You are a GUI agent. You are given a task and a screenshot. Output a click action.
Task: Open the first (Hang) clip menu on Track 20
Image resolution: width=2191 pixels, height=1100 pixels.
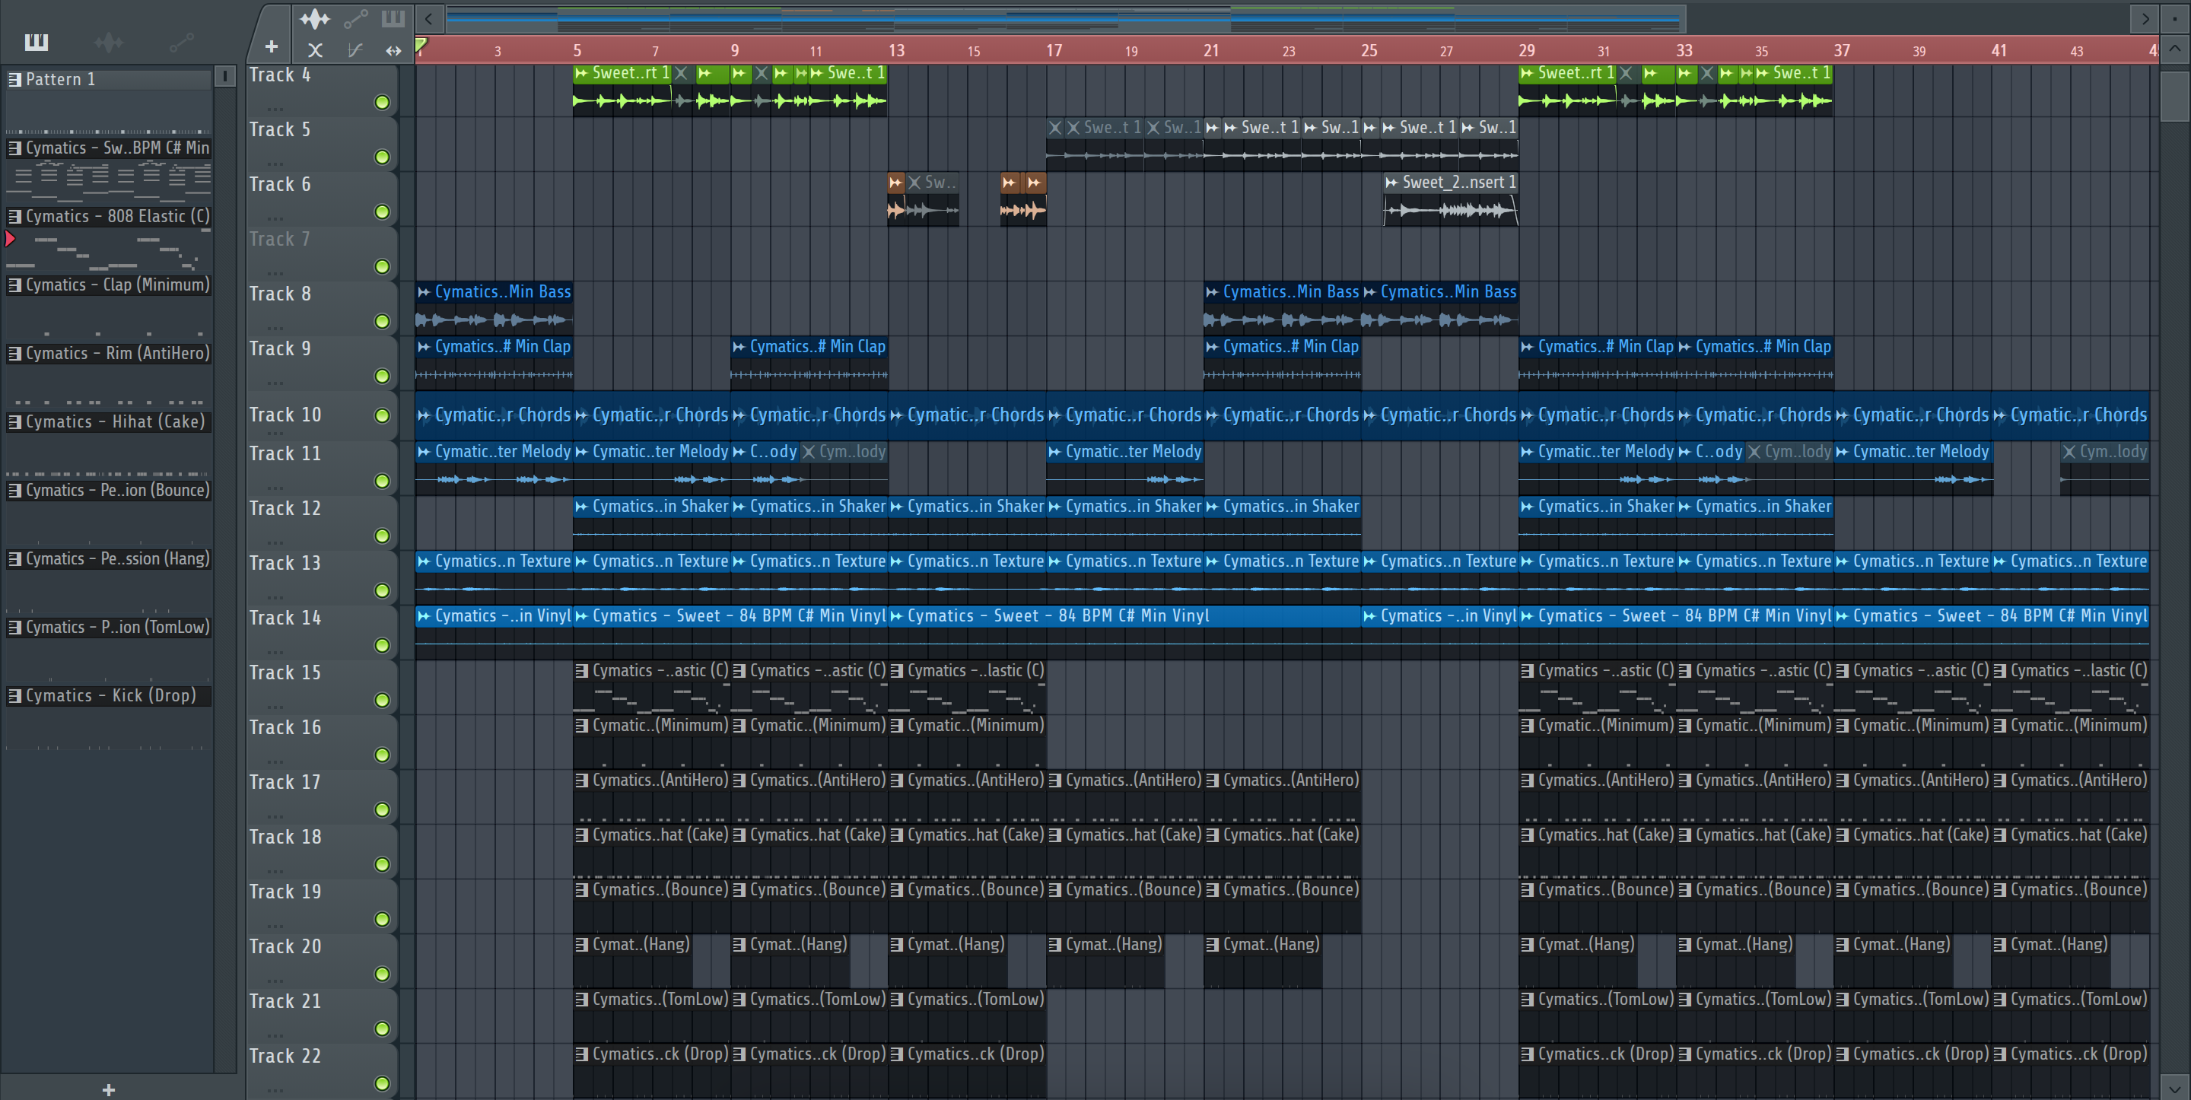pyautogui.click(x=582, y=944)
